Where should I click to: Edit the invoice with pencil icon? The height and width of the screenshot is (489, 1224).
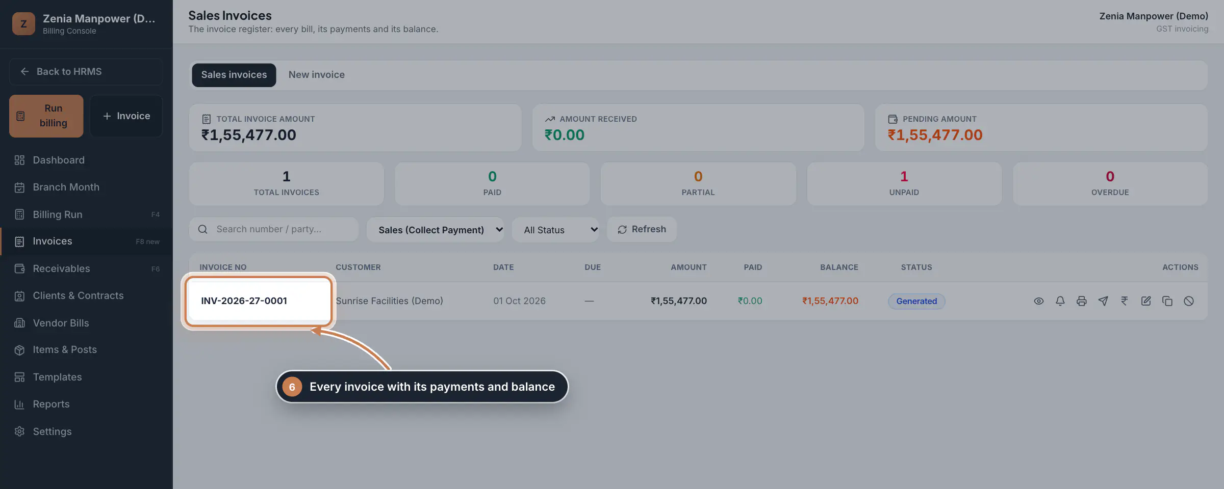(x=1145, y=301)
